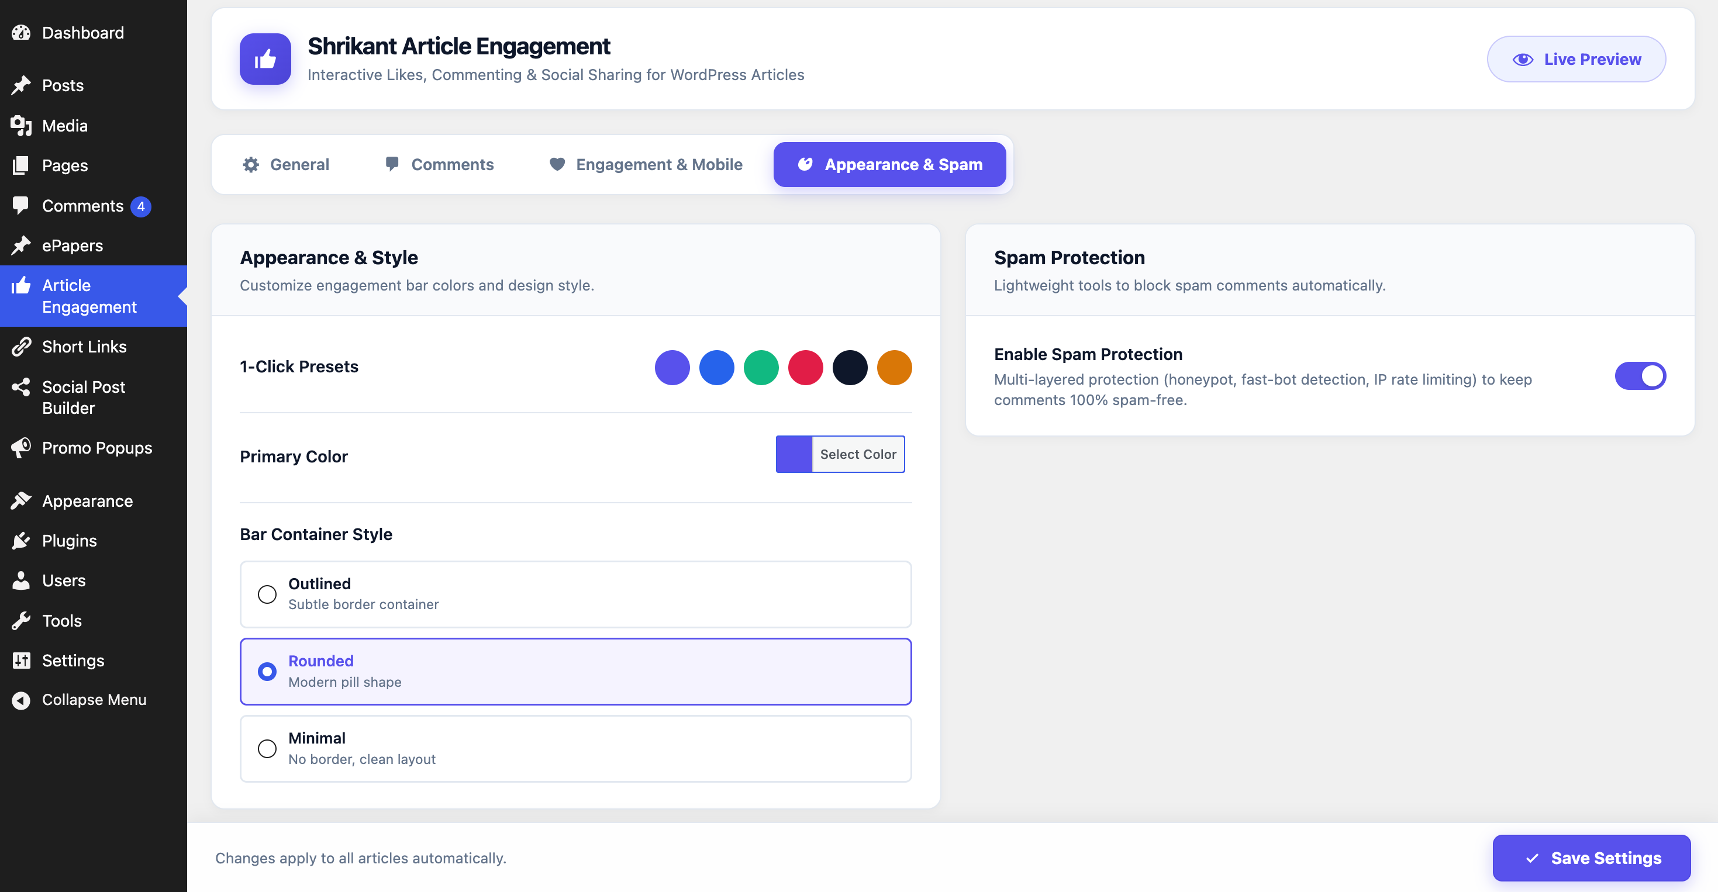
Task: Click the comments count badge showing 4
Action: click(x=141, y=206)
